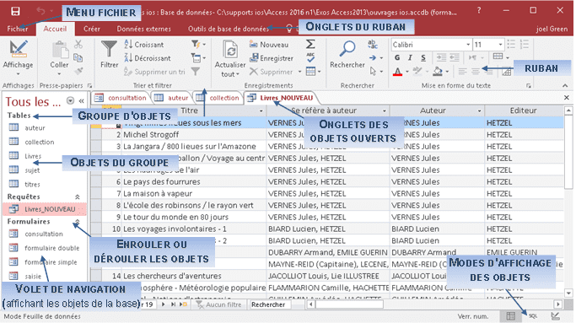Click the Rechercher search field below the grid

click(x=270, y=304)
